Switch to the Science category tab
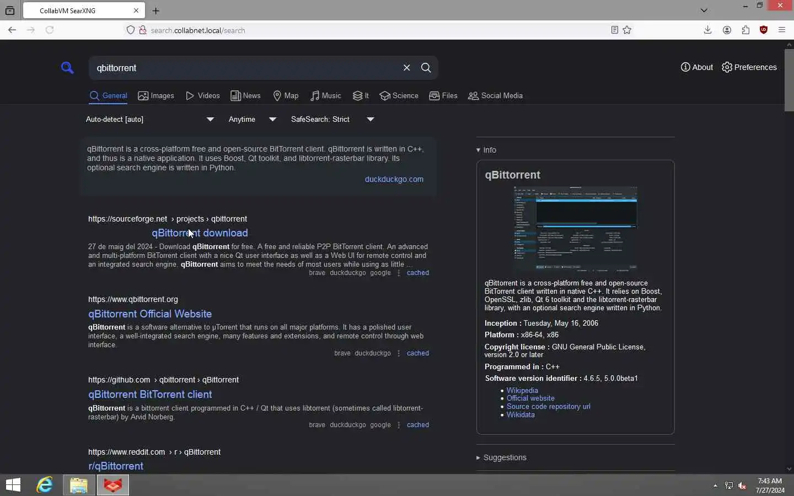The height and width of the screenshot is (496, 794). click(399, 96)
